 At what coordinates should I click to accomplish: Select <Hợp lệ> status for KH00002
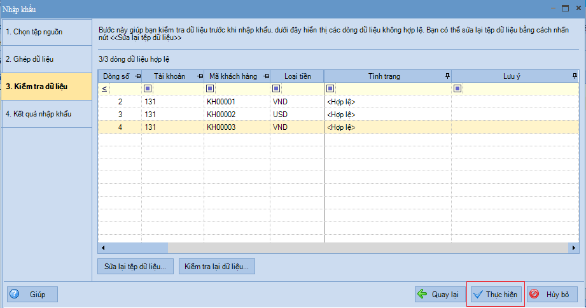click(388, 115)
